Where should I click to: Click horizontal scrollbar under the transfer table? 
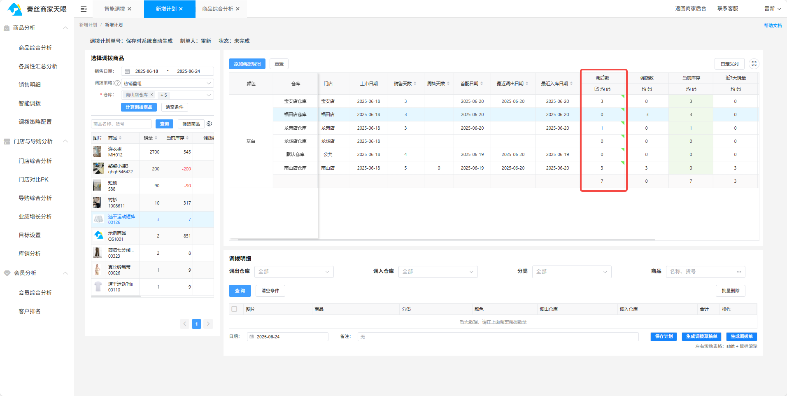click(447, 239)
